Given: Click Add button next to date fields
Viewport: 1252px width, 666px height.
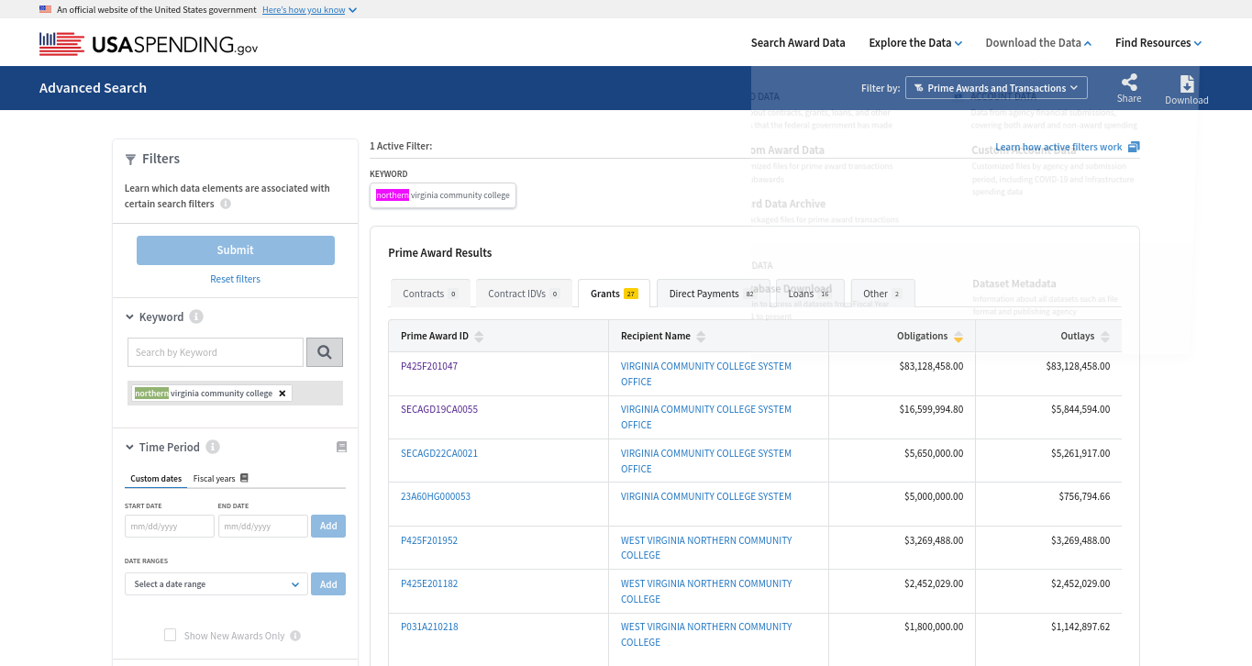Looking at the screenshot, I should pyautogui.click(x=328, y=526).
